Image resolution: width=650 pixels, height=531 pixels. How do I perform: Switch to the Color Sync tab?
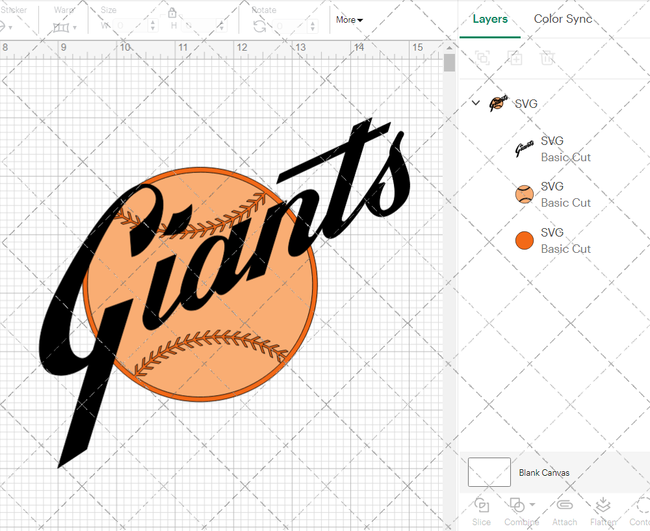563,19
